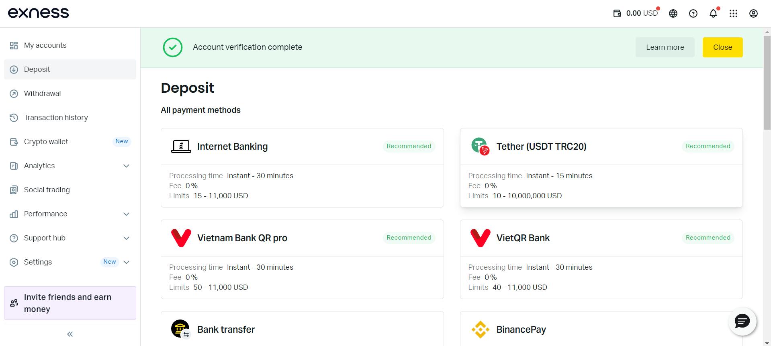771x346 pixels.
Task: Expand the Analytics submenu chevron
Action: point(126,166)
